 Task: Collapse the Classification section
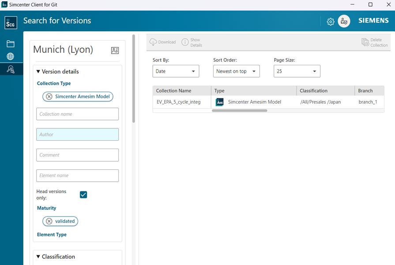coord(38,257)
